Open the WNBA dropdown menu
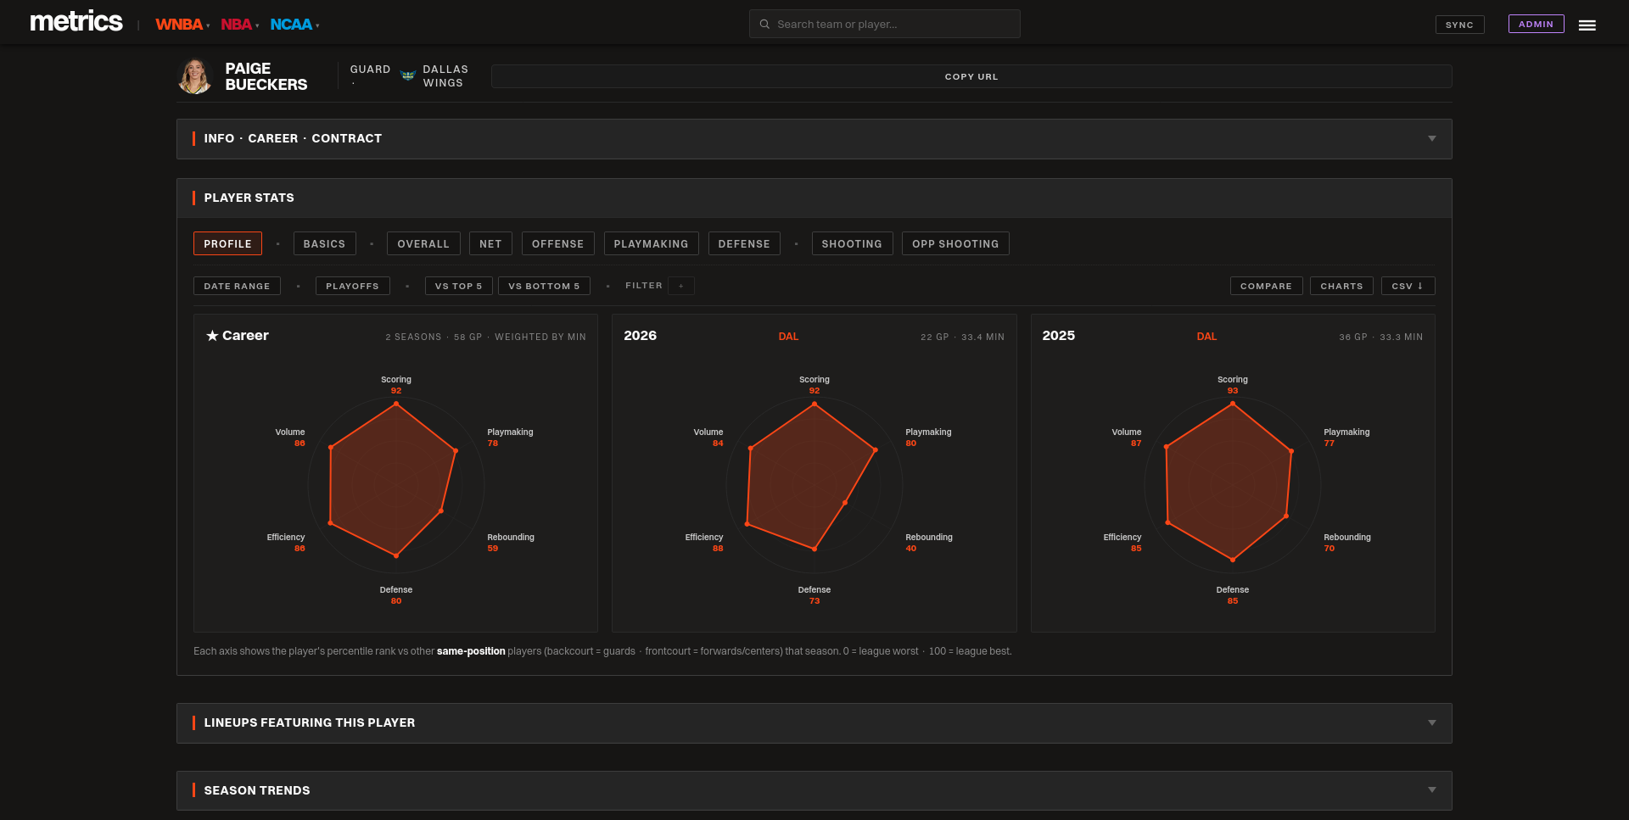This screenshot has width=1629, height=820. 182,25
